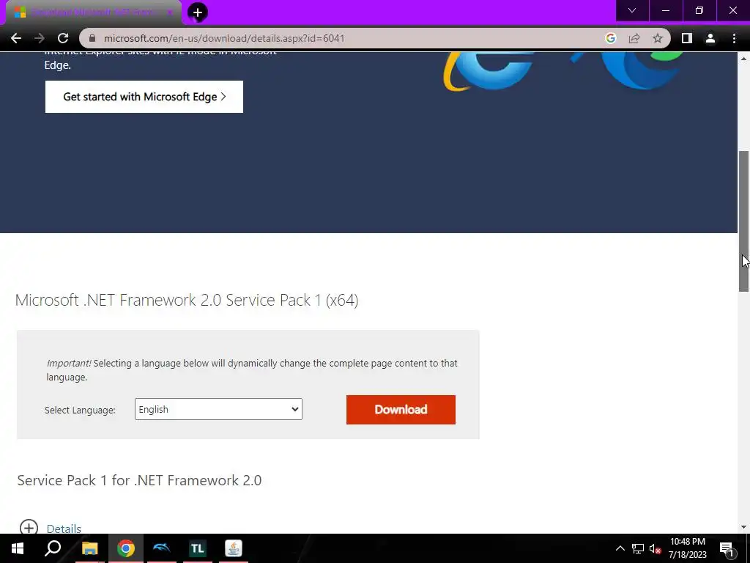Open File Explorer from taskbar
Viewport: 750px width, 563px height.
point(89,548)
